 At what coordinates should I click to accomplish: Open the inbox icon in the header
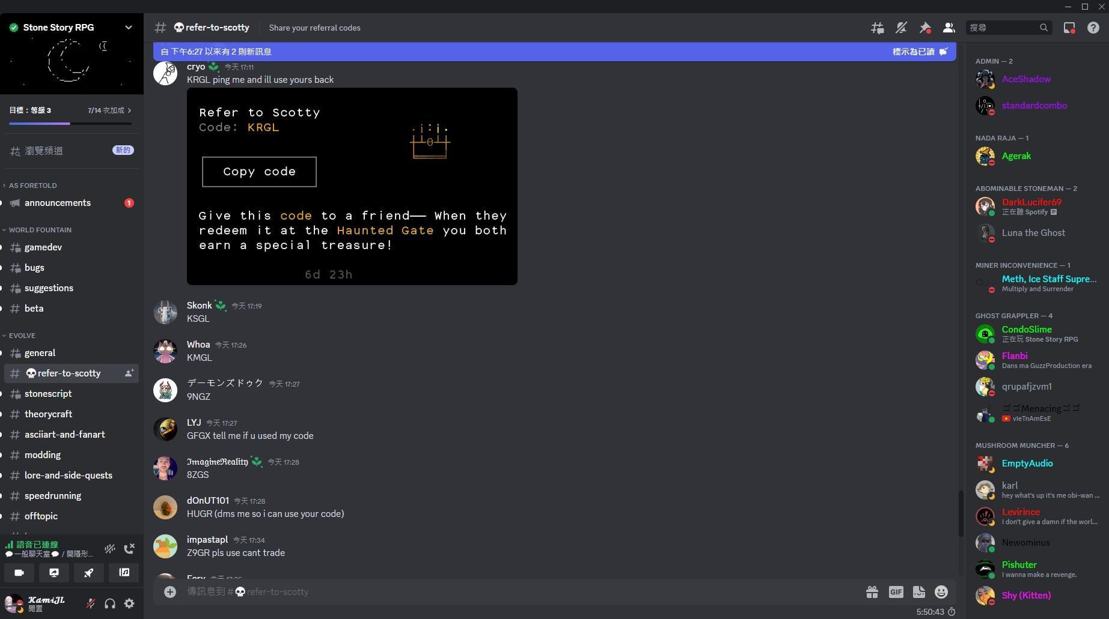tap(1069, 28)
